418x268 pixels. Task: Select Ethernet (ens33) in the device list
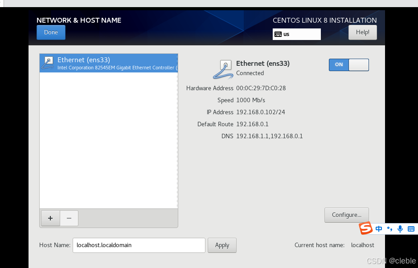(108, 63)
